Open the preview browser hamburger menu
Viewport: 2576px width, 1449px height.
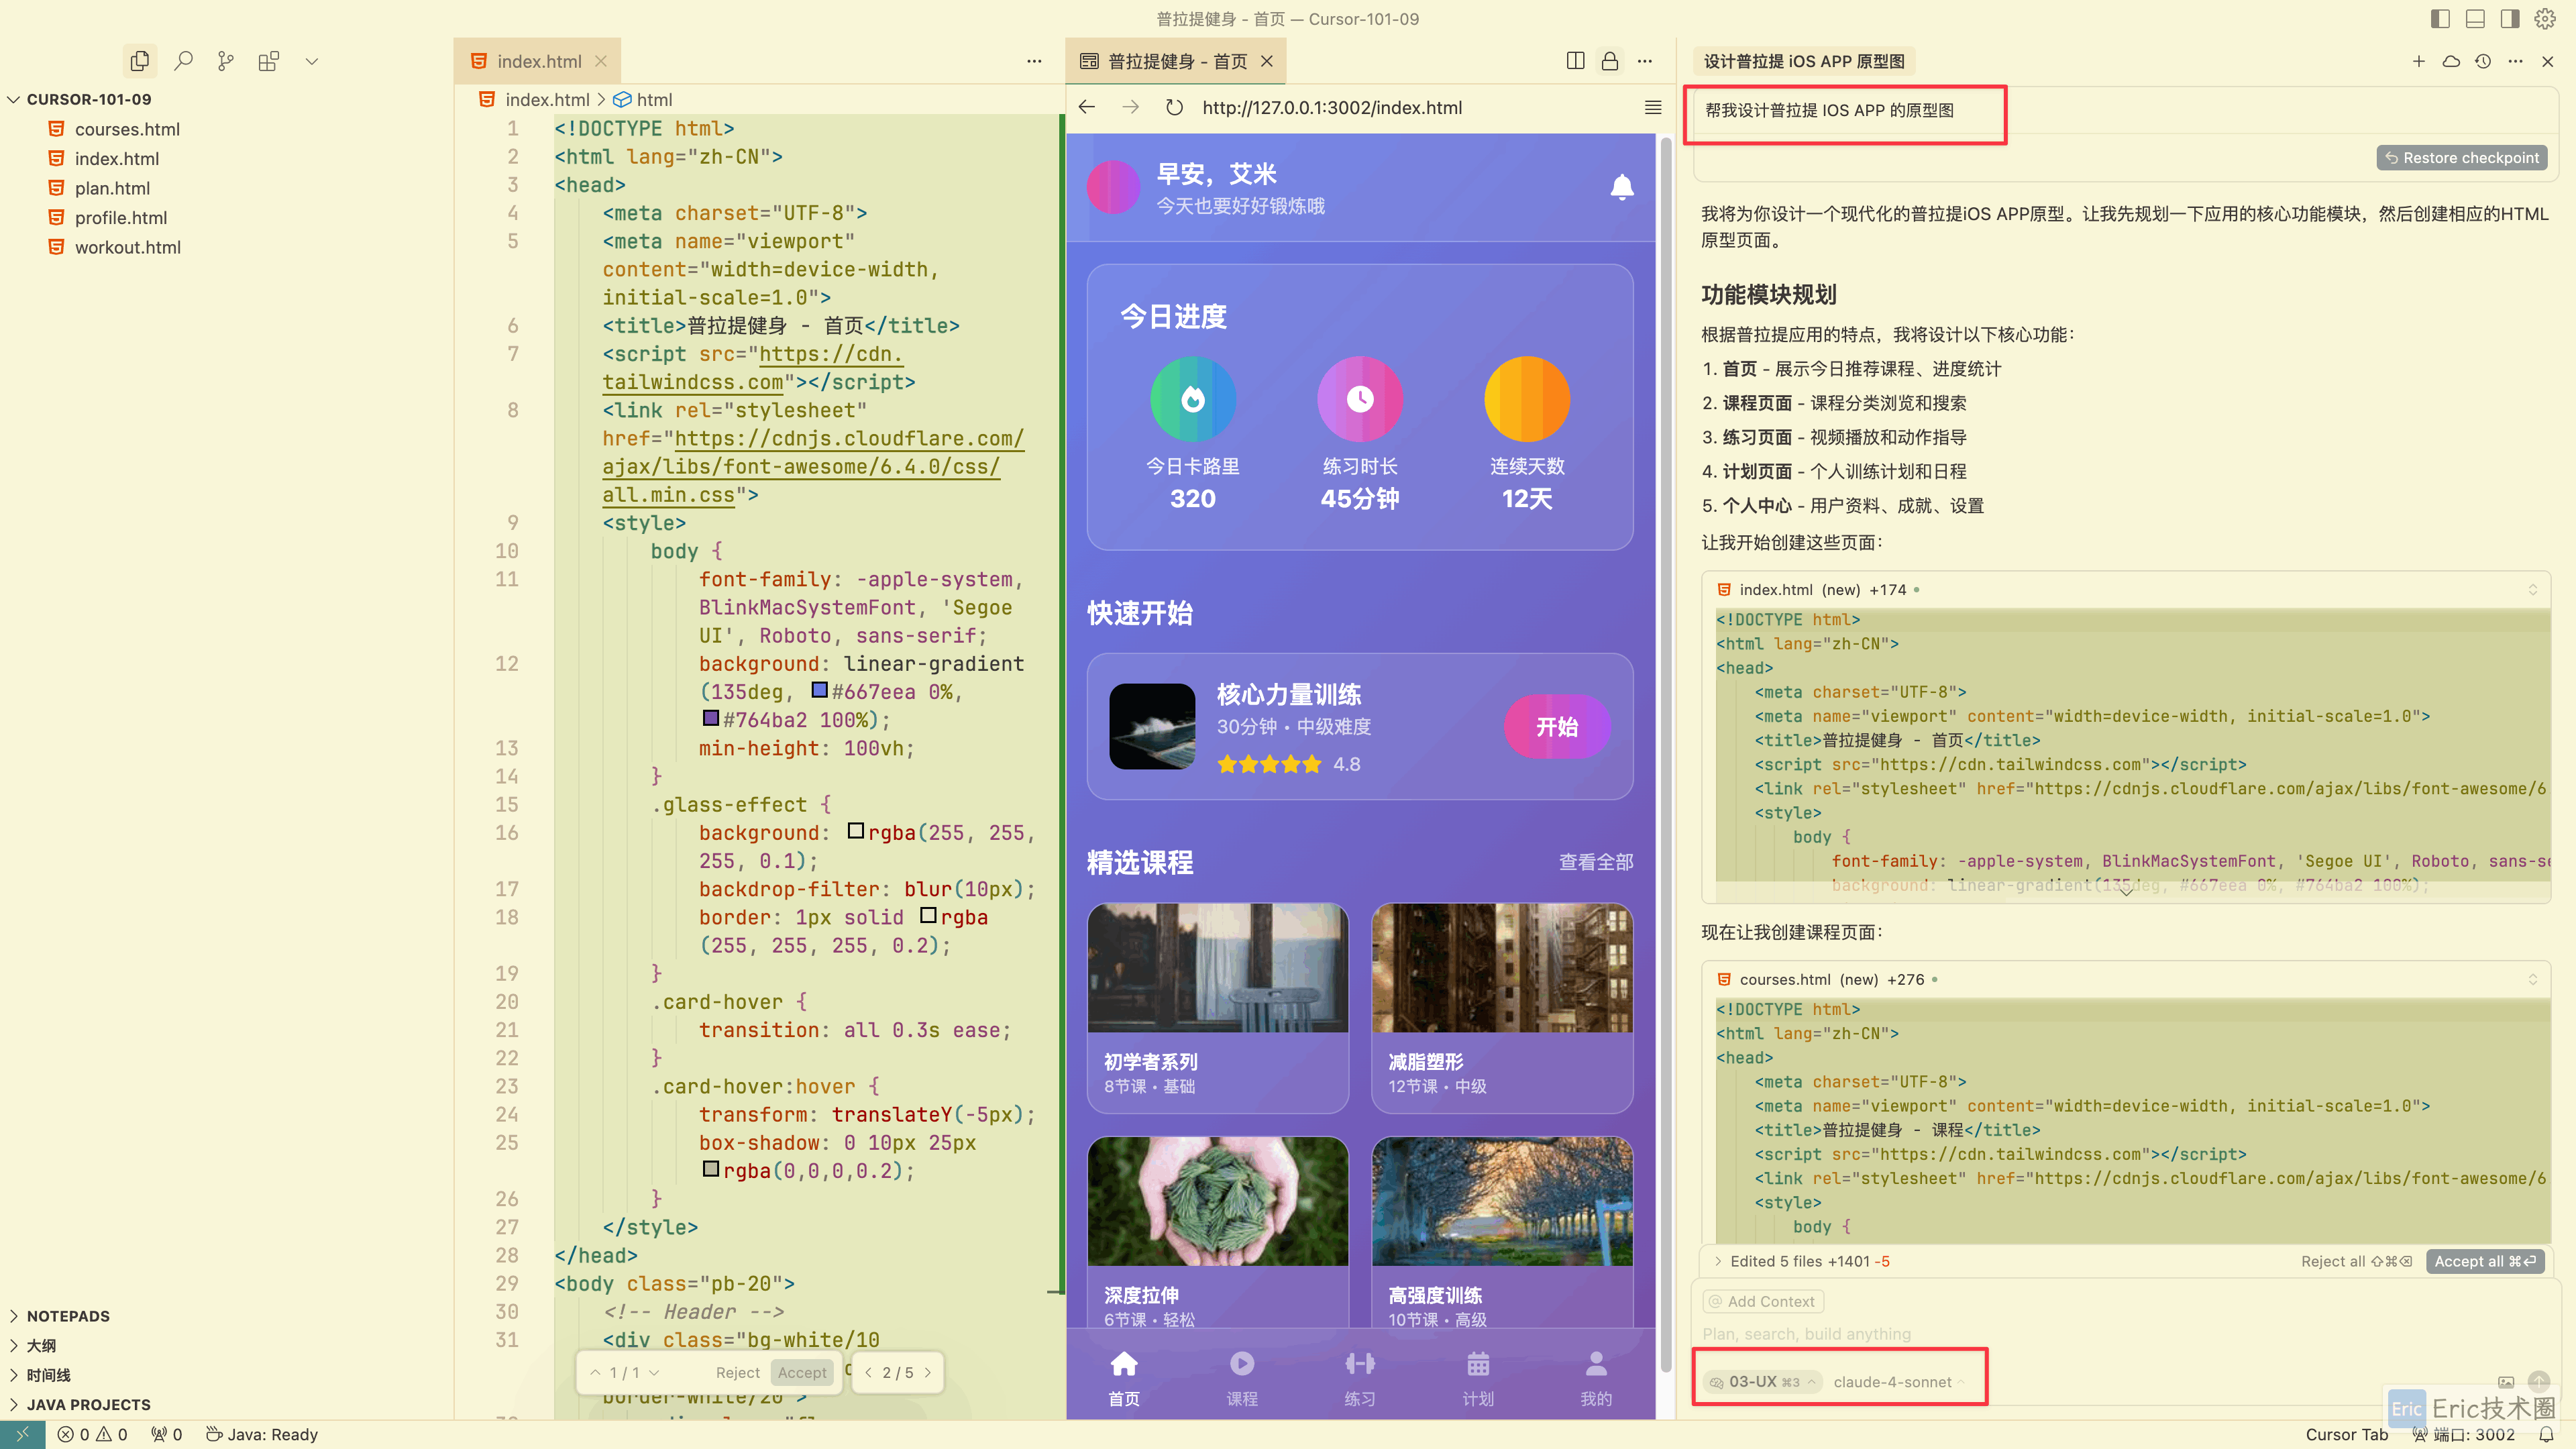[1653, 107]
